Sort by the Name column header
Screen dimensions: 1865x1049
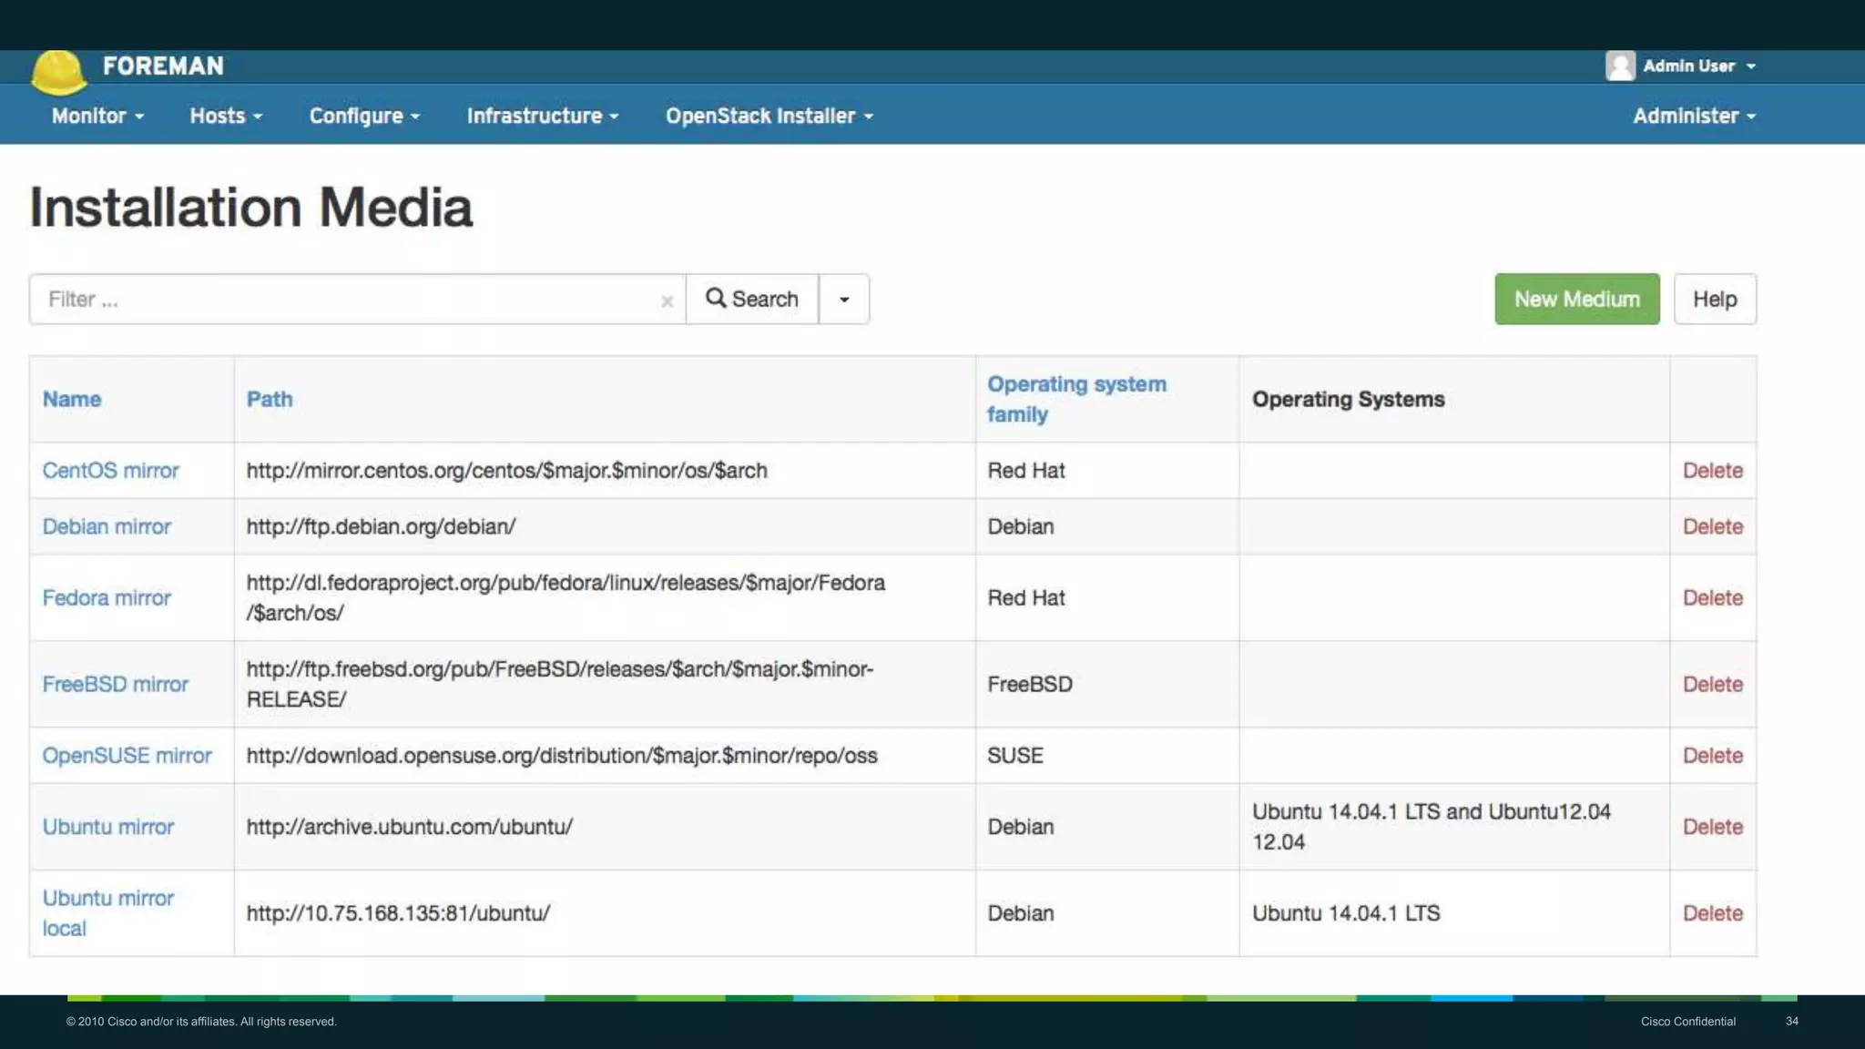(72, 399)
